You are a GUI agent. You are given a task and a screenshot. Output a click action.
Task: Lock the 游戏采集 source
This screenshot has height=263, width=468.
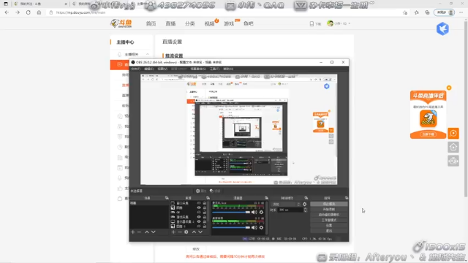pos(205,217)
